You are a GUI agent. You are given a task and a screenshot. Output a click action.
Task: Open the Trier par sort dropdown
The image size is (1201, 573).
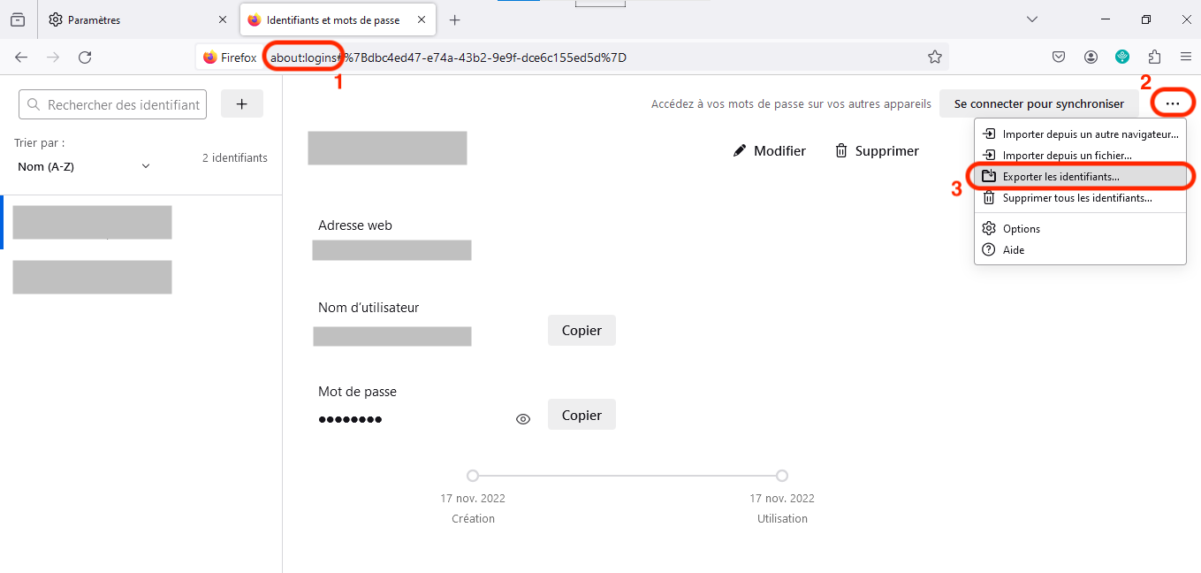click(84, 166)
